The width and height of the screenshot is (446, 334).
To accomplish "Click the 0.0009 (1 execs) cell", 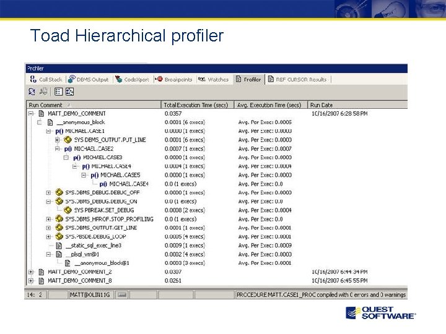I will (185, 246).
